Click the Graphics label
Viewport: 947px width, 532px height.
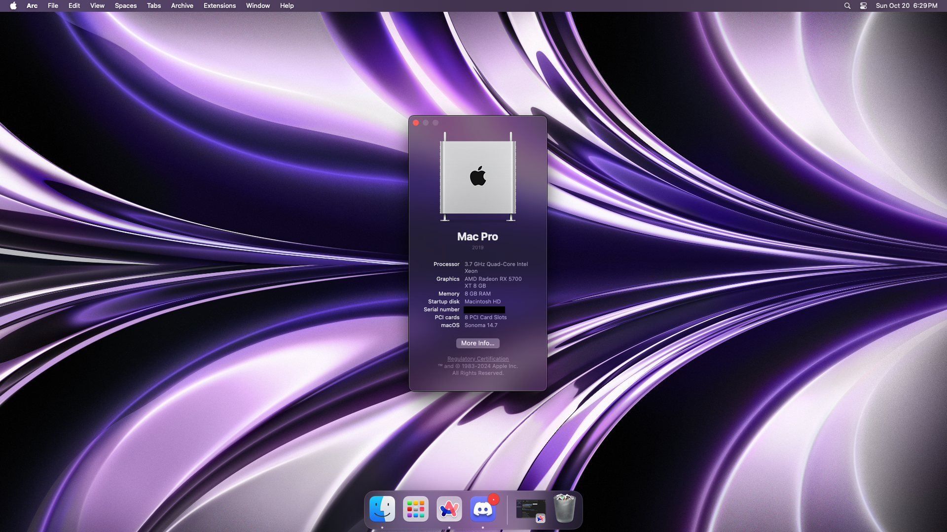pyautogui.click(x=448, y=279)
